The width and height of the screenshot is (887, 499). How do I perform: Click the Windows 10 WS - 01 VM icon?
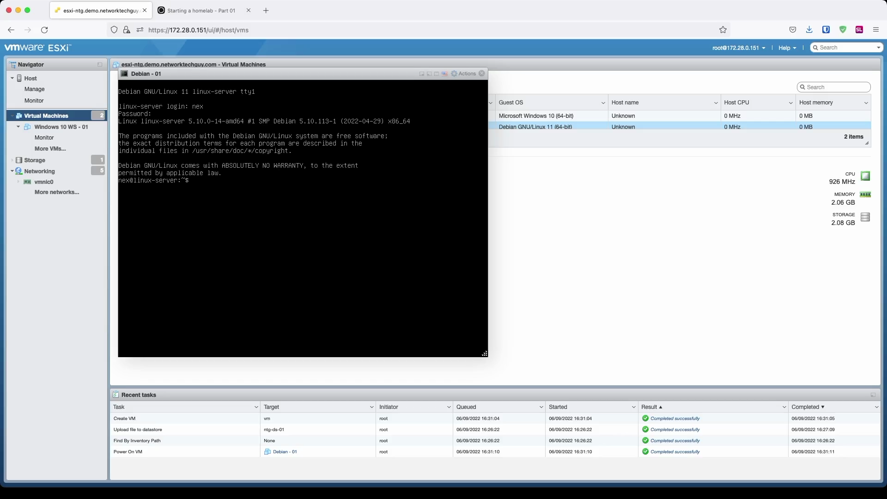tap(27, 127)
